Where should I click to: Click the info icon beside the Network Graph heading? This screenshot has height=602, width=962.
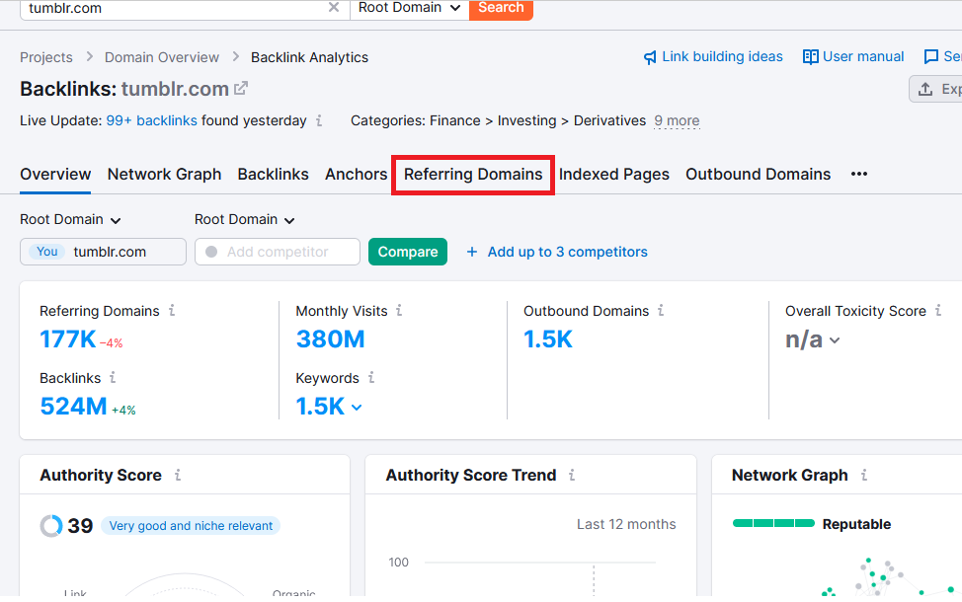(864, 475)
